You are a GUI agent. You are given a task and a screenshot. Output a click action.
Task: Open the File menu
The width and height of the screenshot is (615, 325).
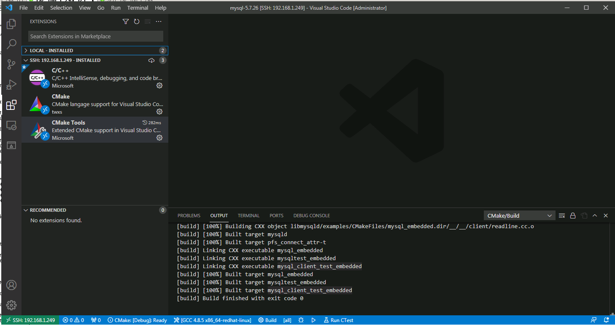(24, 8)
